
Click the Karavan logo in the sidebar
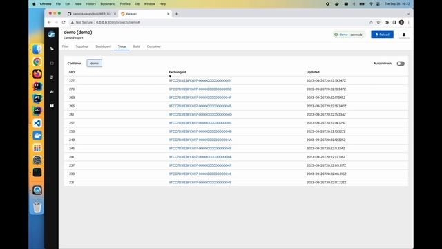[51, 35]
